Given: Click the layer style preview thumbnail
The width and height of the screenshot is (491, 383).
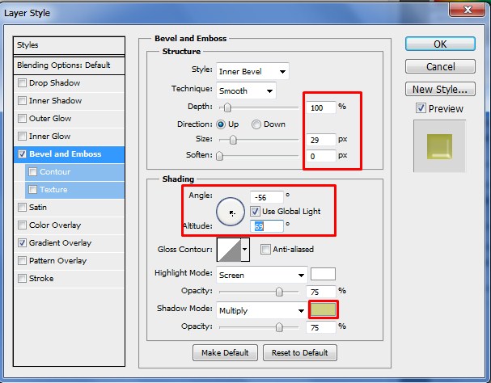Looking at the screenshot, I should 439,146.
